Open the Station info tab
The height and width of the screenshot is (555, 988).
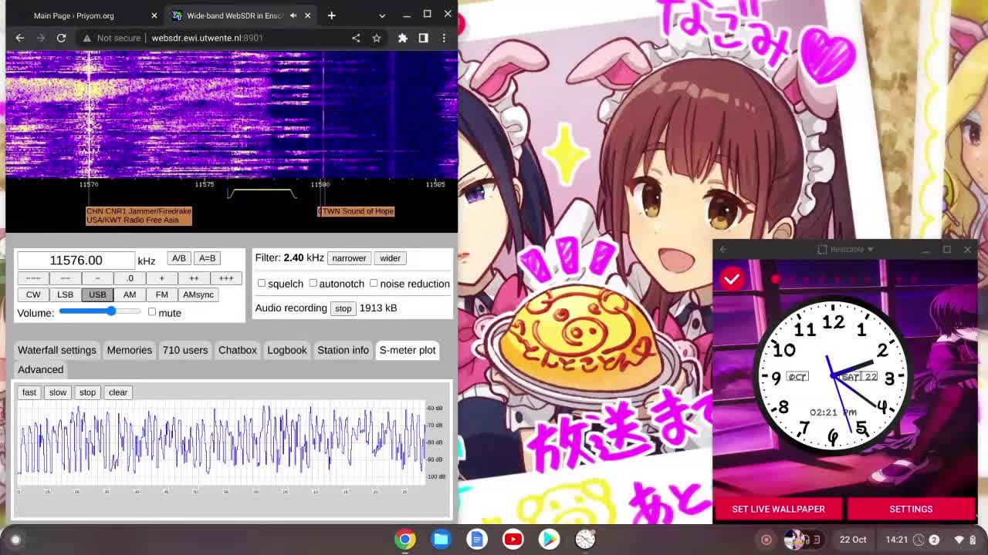(x=343, y=350)
